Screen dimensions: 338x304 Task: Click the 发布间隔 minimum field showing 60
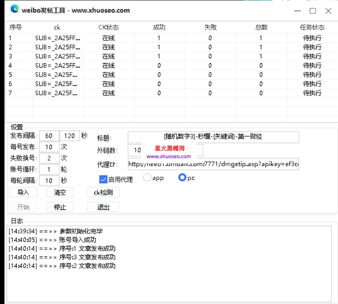tap(49, 136)
